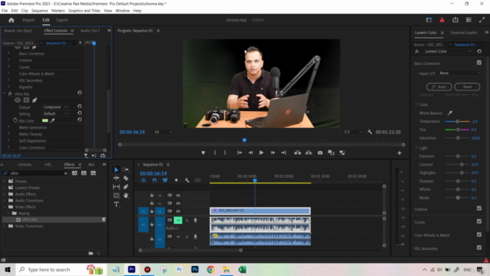
Task: Toggle the V1 track lock
Action: point(152,212)
